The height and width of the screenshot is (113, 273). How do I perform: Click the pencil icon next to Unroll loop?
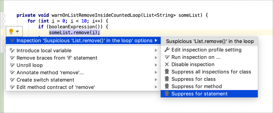click(x=12, y=65)
